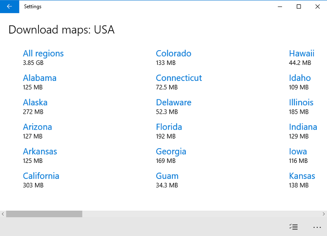Minimize the Settings window

(x=280, y=7)
